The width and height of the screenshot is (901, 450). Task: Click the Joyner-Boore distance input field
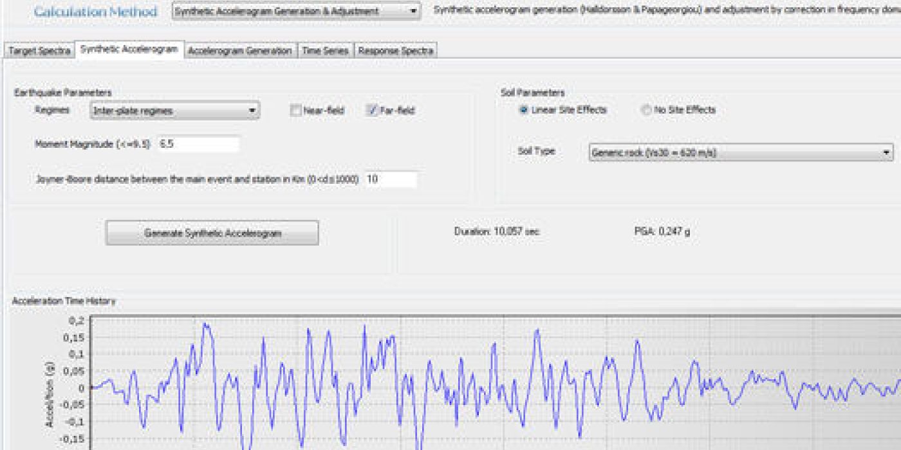391,179
